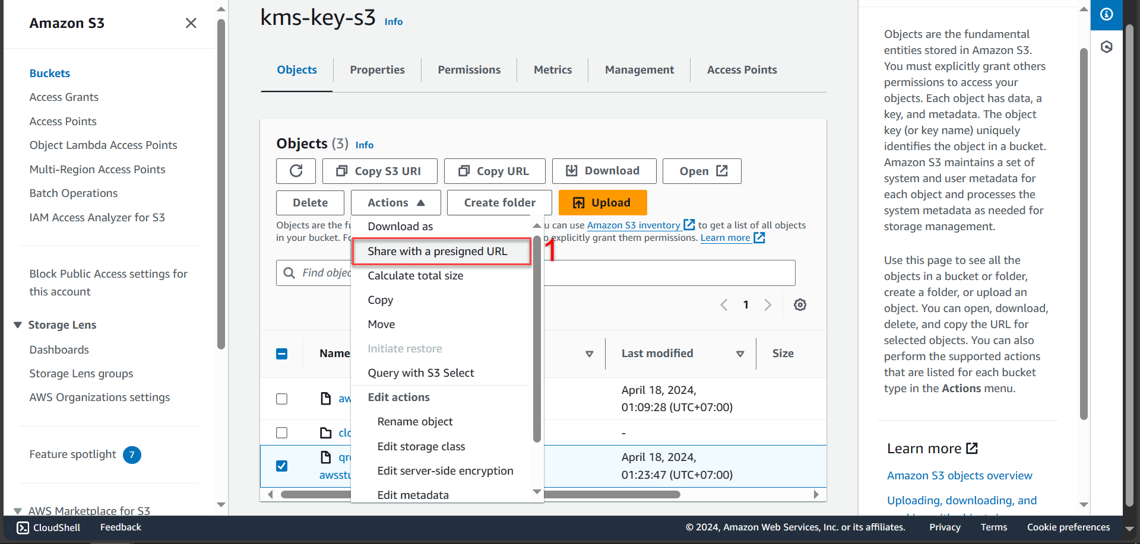
Task: Download the selected object
Action: point(604,171)
